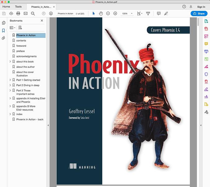Click the email envelope icon
The height and width of the screenshot is (187, 210).
tap(26, 13)
